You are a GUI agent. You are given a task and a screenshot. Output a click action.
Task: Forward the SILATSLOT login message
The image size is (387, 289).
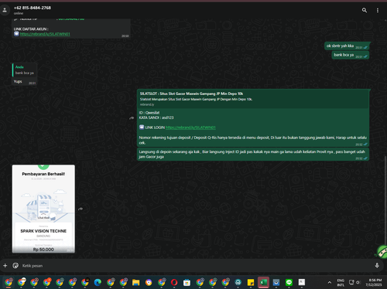point(132,118)
